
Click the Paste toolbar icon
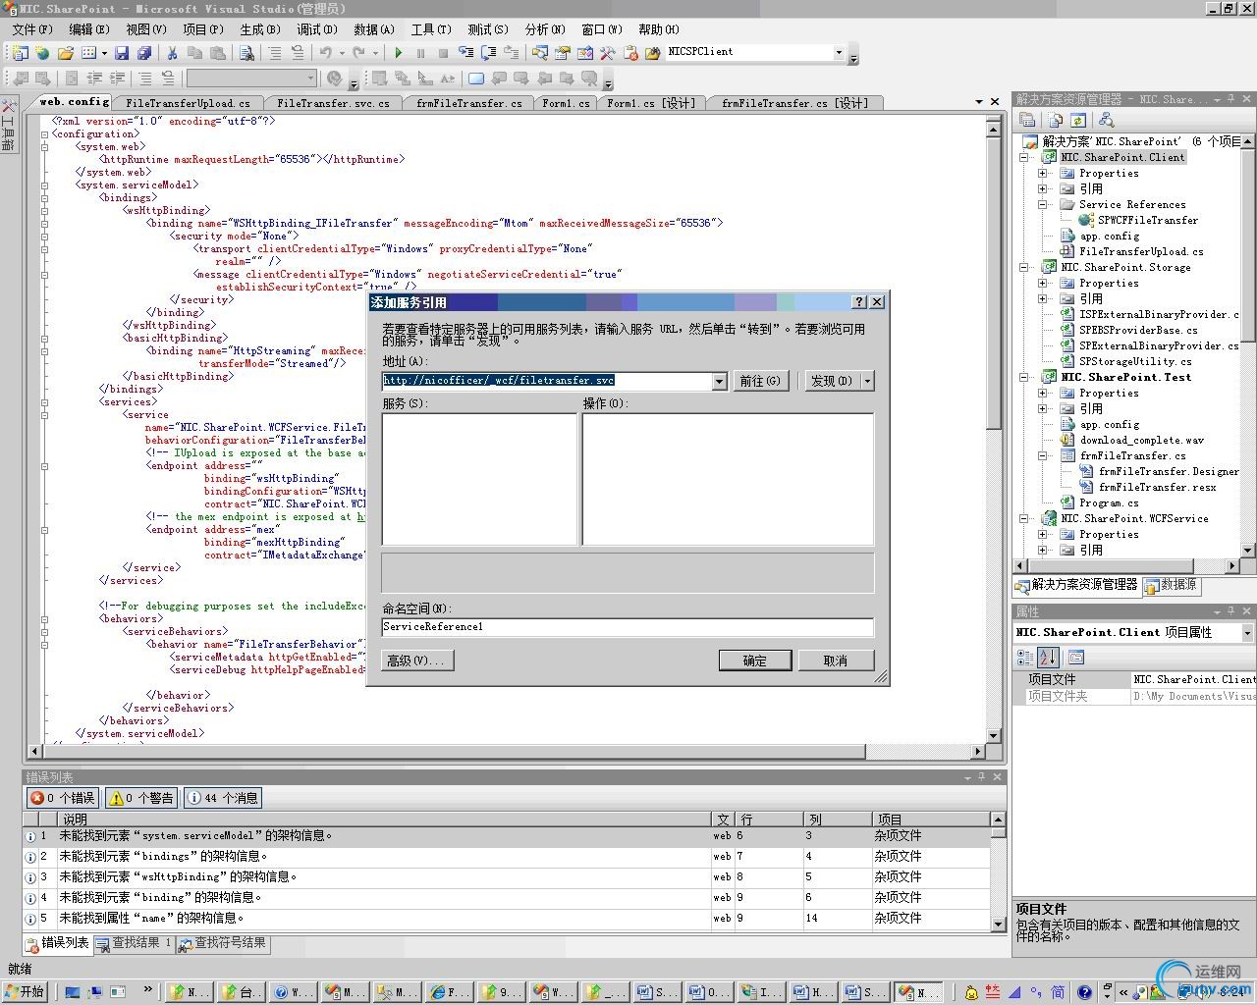pyautogui.click(x=217, y=52)
